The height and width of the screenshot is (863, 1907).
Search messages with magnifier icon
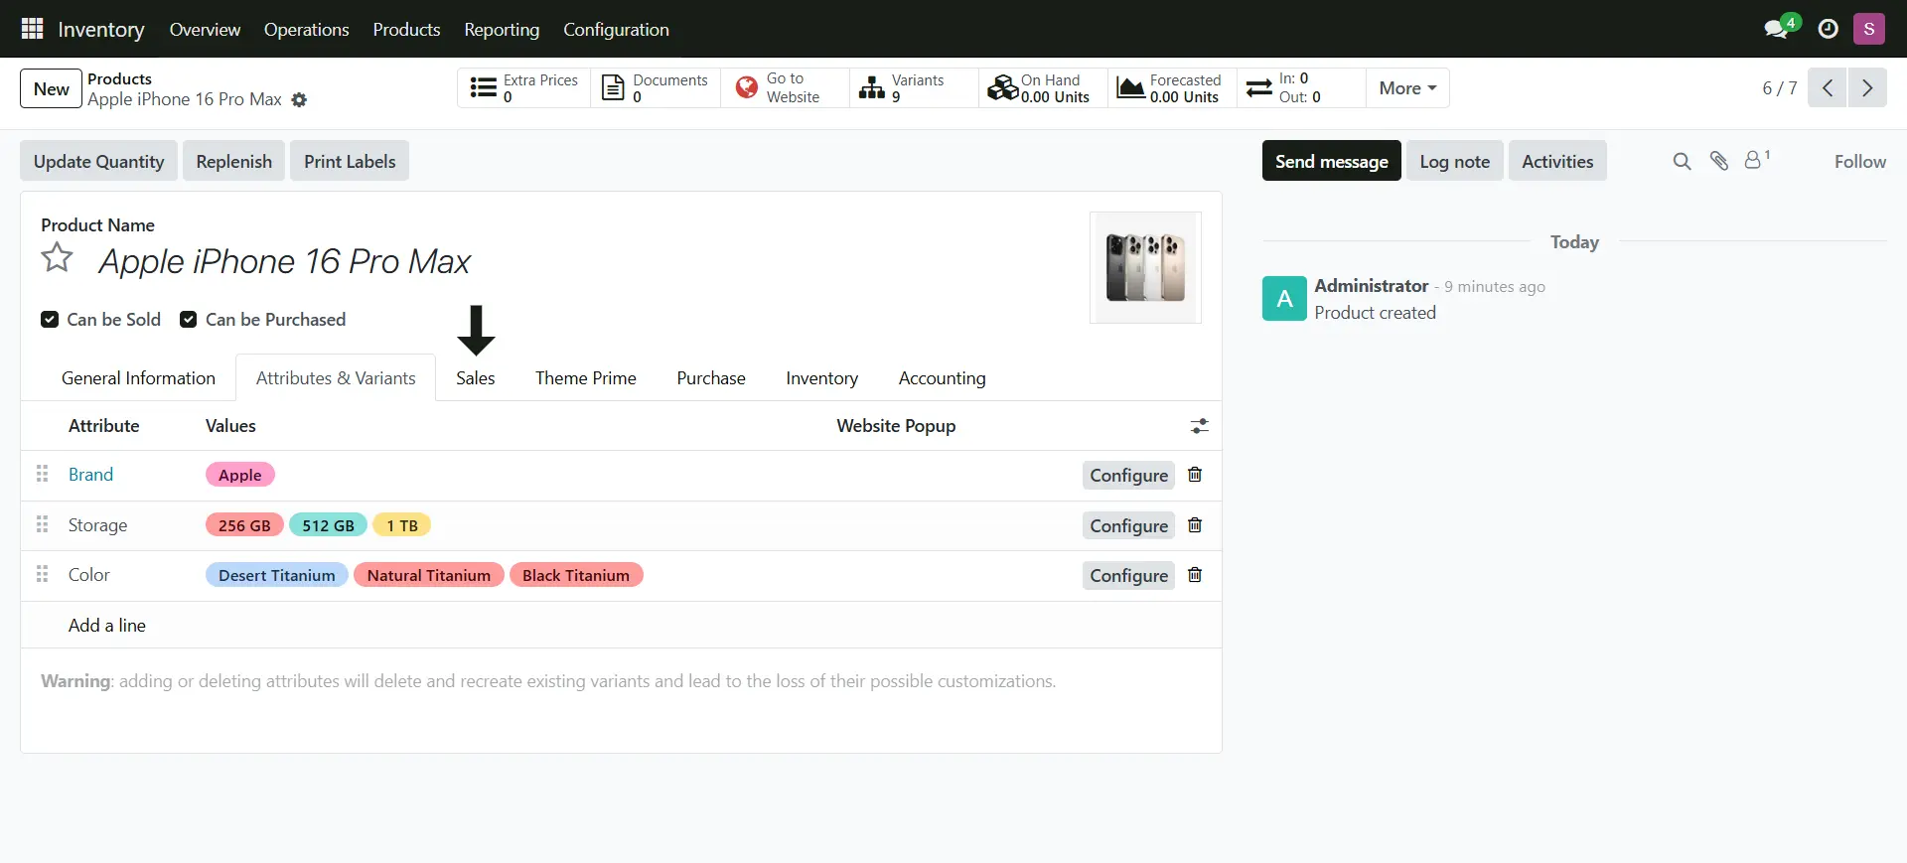1682,161
